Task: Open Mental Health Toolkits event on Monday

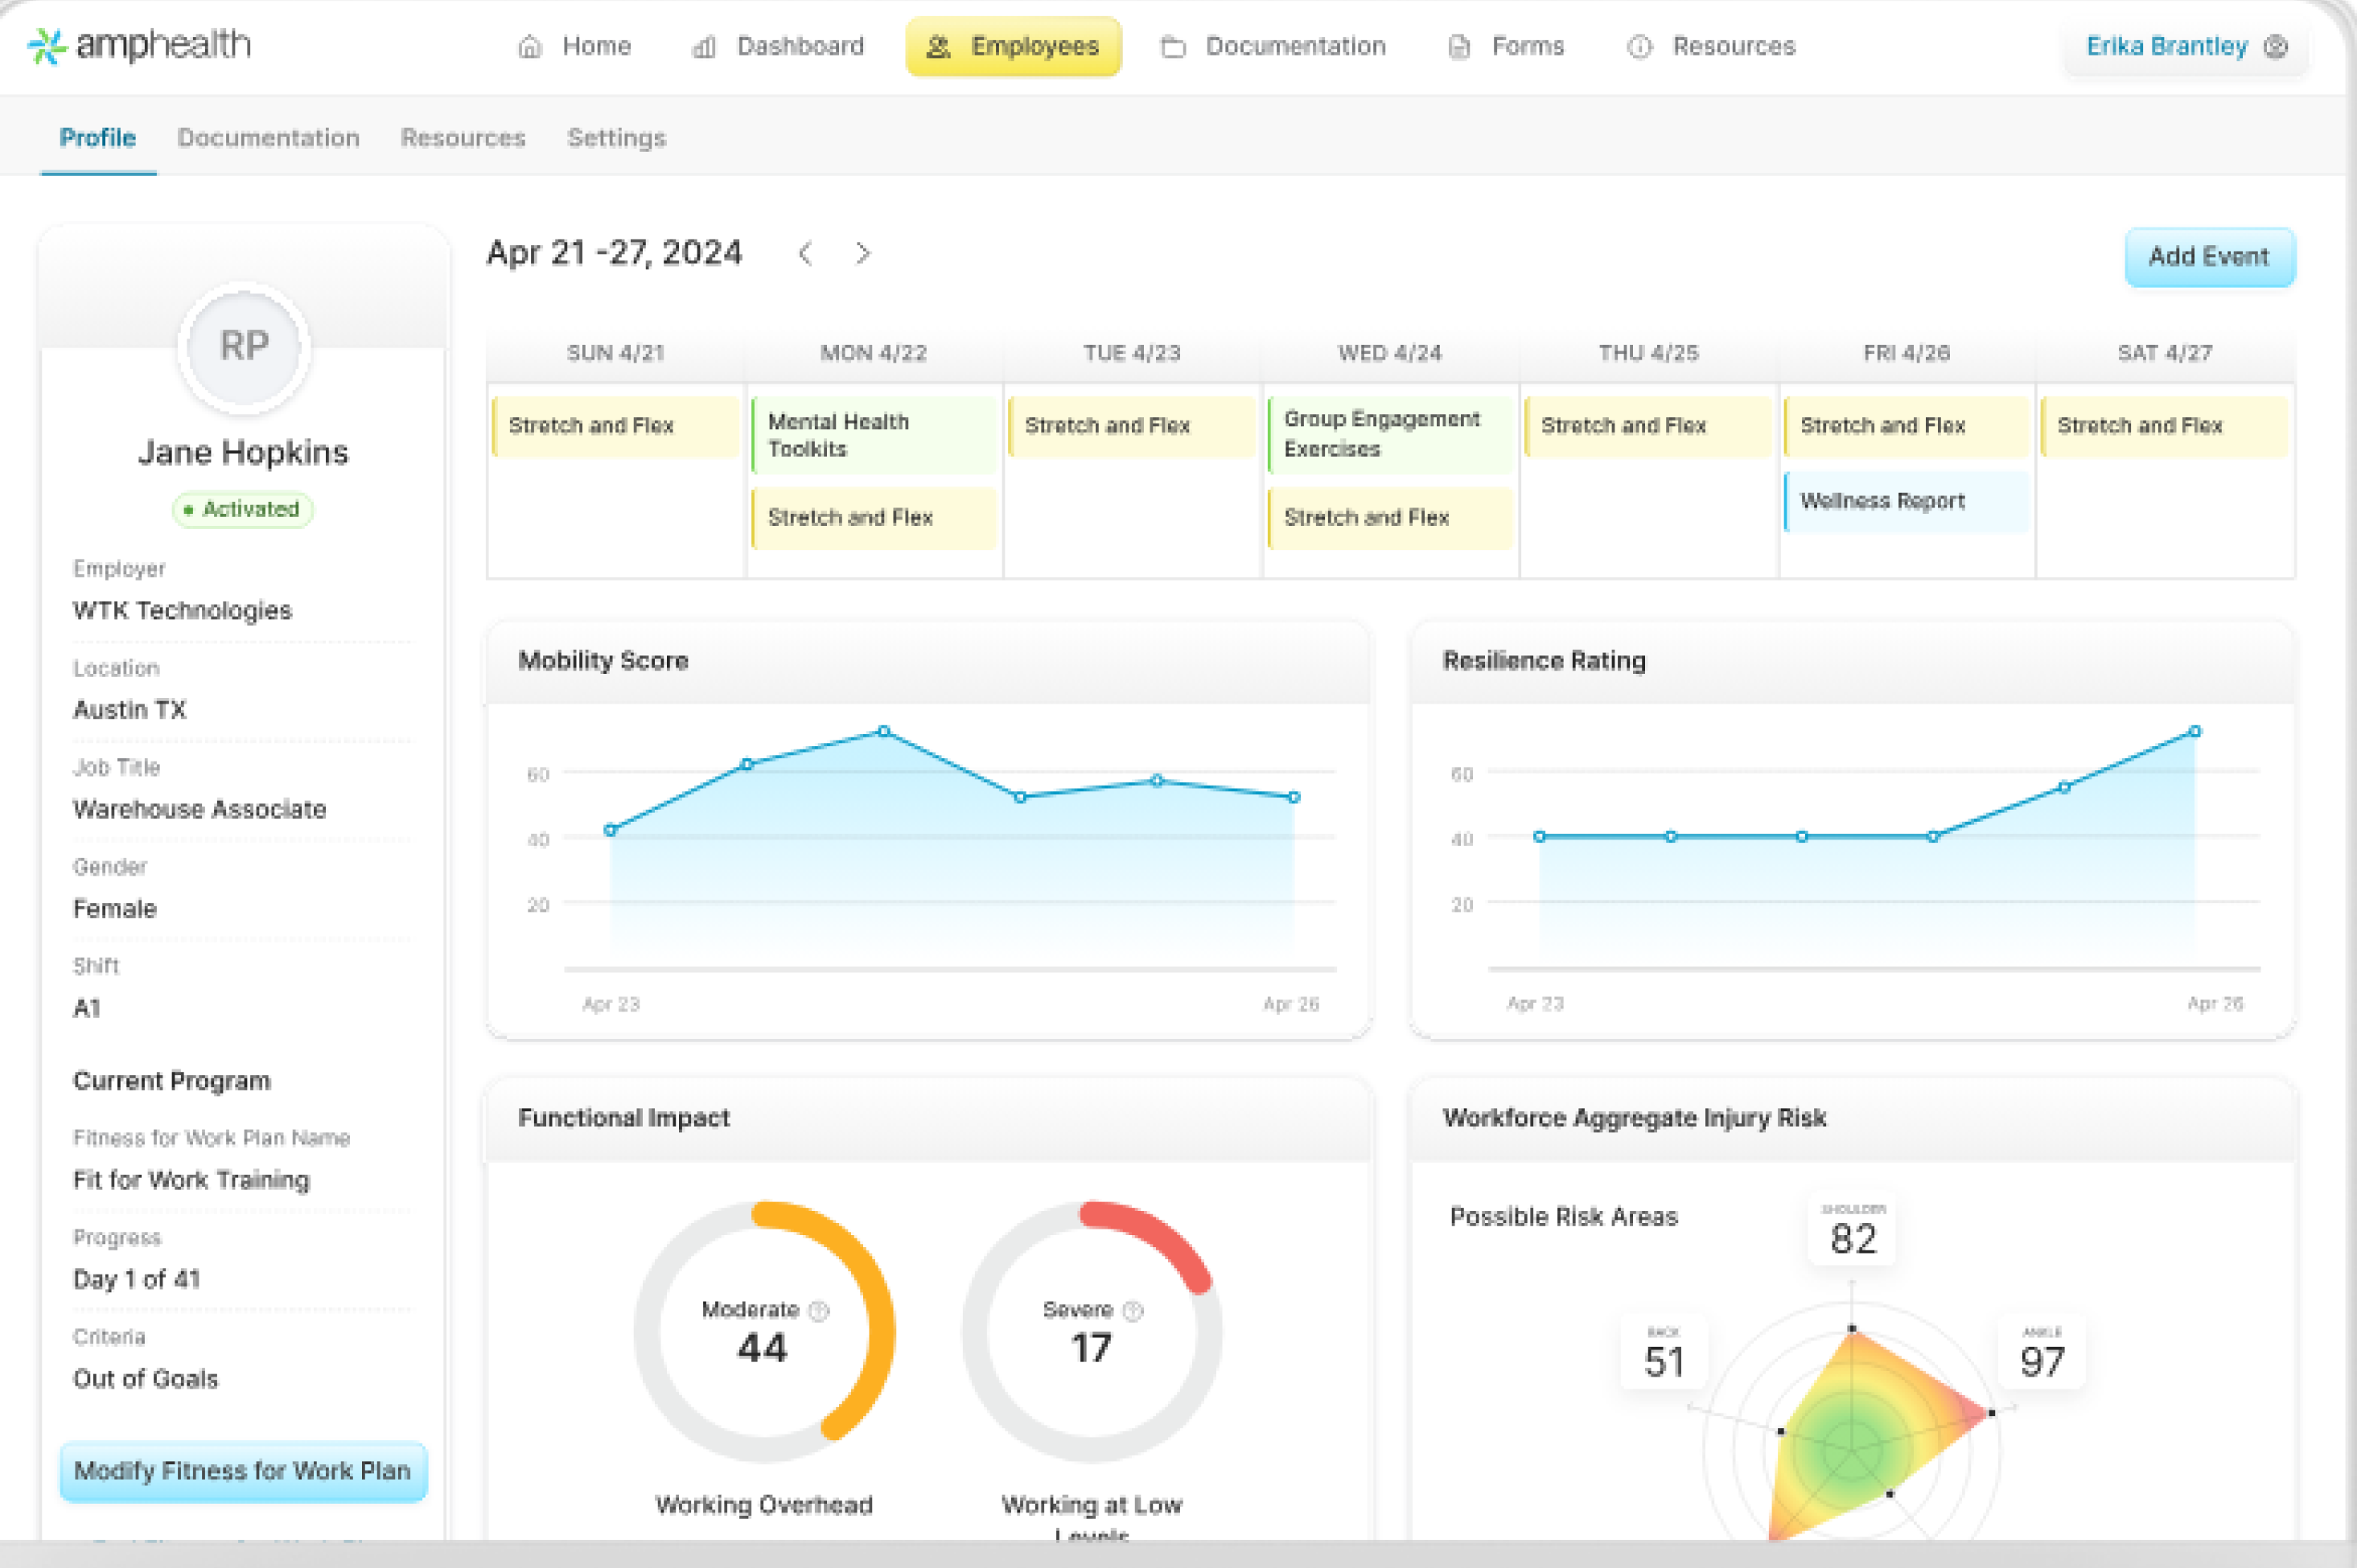Action: coord(874,435)
